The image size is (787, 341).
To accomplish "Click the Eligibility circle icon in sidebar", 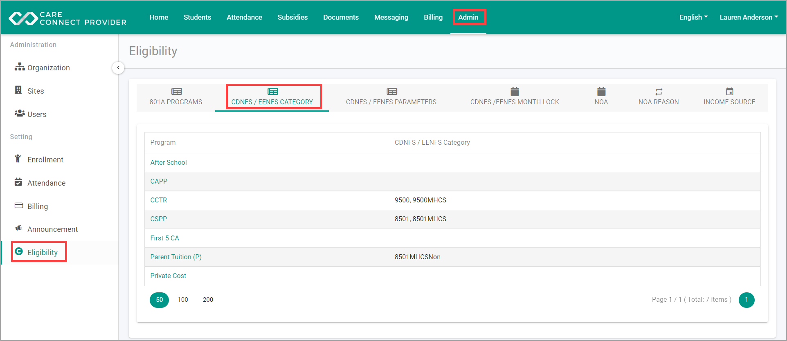I will [19, 251].
